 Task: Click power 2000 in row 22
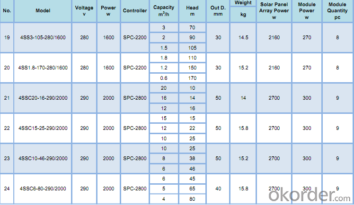point(108,128)
